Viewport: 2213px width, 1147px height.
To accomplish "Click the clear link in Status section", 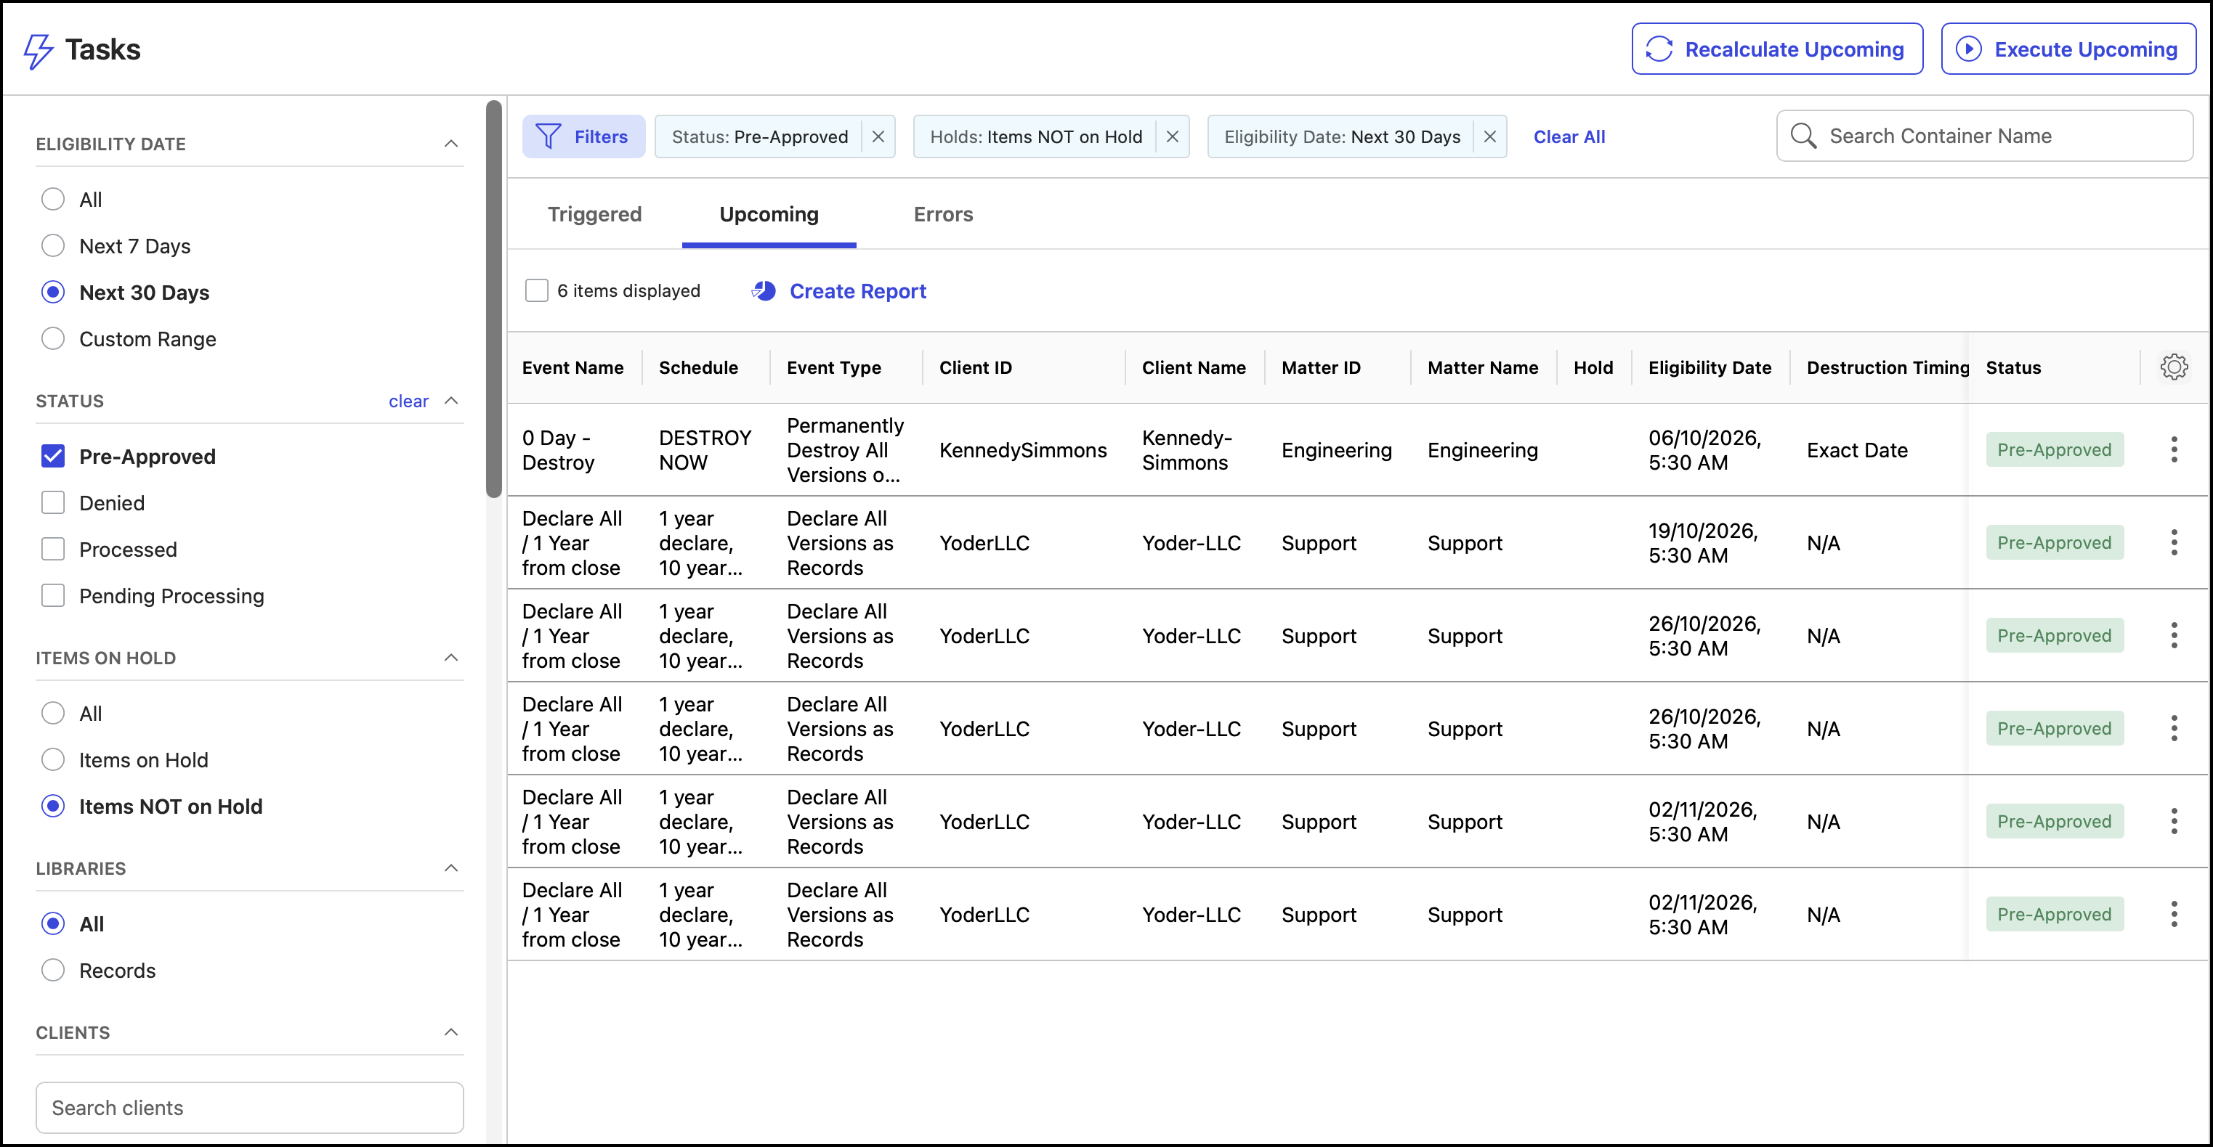I will pos(408,401).
